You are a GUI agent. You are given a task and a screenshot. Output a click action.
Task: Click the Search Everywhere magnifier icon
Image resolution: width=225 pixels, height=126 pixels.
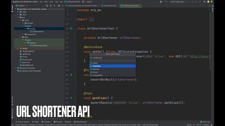tap(205, 2)
